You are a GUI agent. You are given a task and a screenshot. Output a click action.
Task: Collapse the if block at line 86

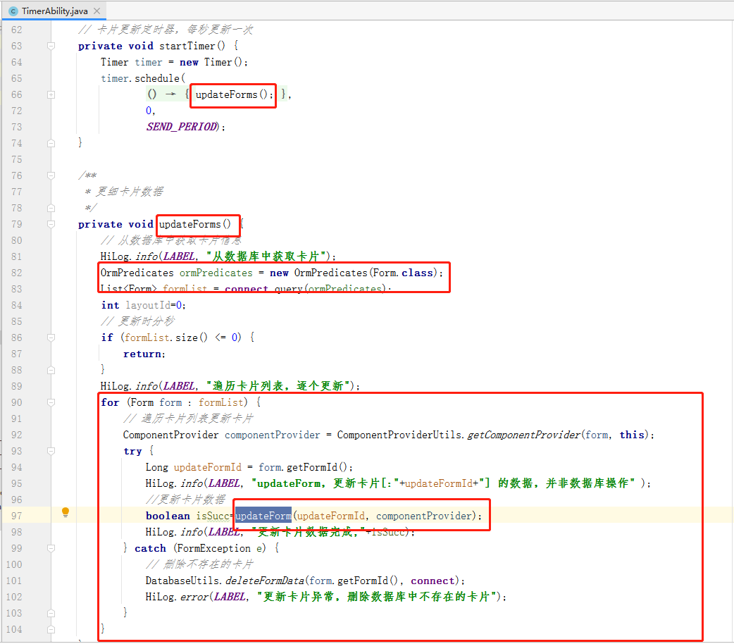click(51, 338)
